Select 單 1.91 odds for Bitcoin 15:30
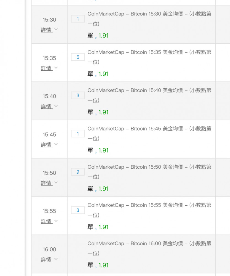 pyautogui.click(x=98, y=36)
